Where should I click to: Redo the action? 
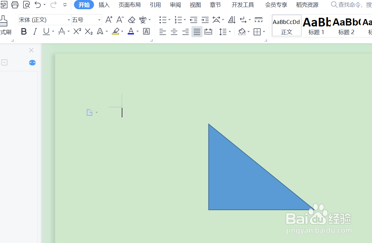pos(53,5)
